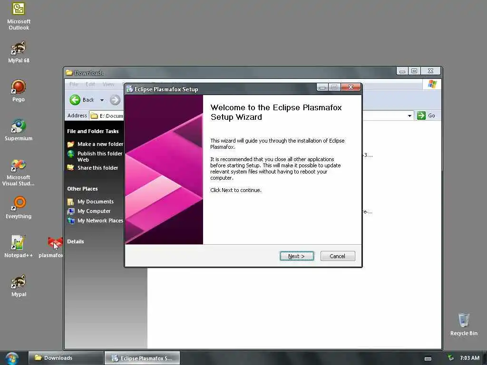
Task: Select the Supermium desktop shortcut
Action: point(19,130)
